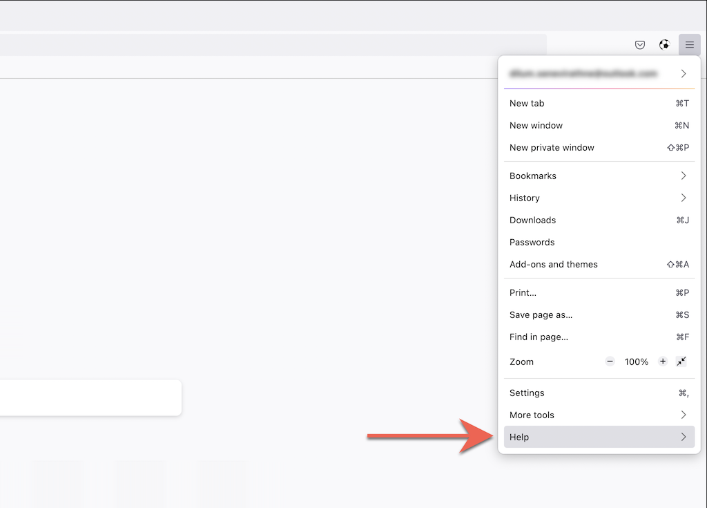Expand the Firefox account row at menu top
The image size is (707, 508).
tap(599, 73)
